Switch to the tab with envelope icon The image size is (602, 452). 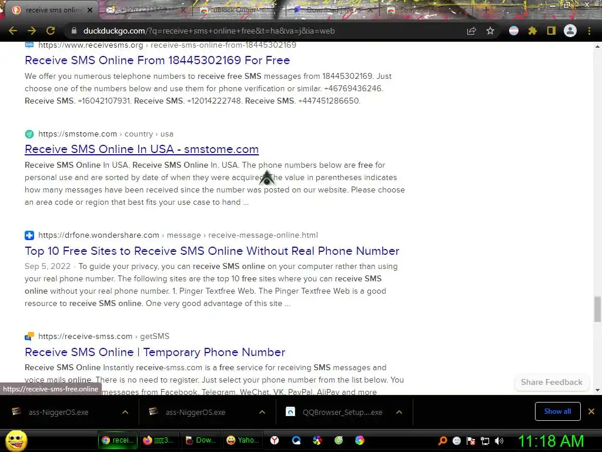tap(146, 10)
